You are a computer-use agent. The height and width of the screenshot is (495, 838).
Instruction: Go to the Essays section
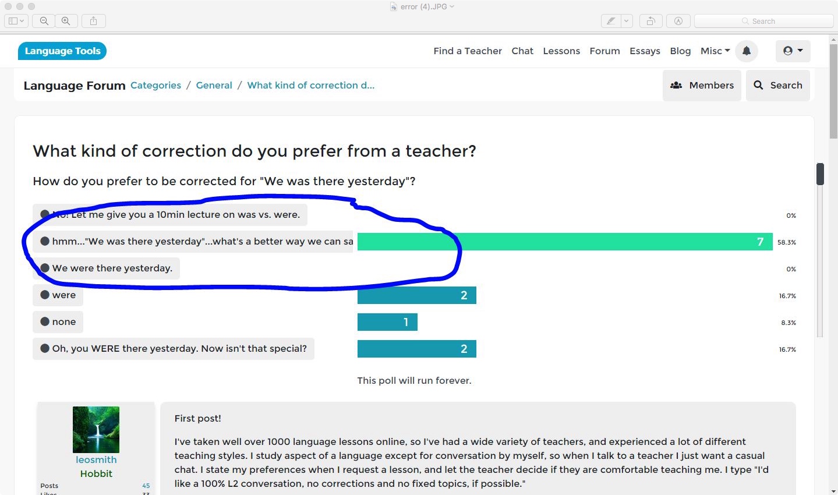[645, 51]
